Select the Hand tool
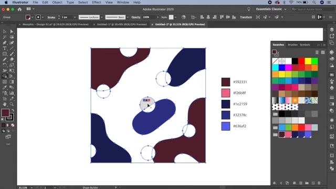Screen dimensions: 336x189 point(5,104)
